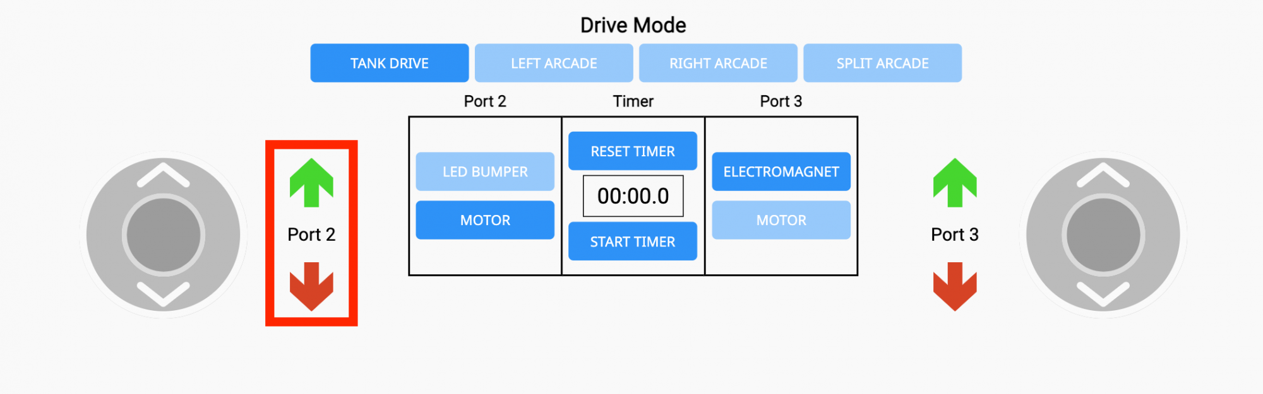Click the Port 2 red down arrow
Image resolution: width=1263 pixels, height=394 pixels.
tap(311, 287)
